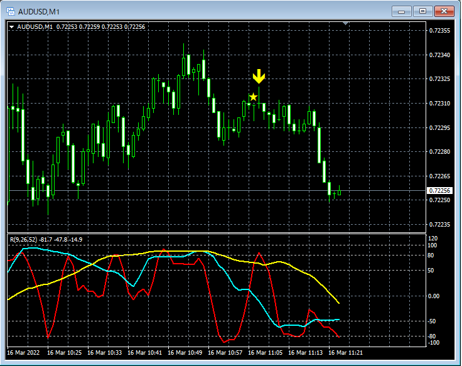
Task: Click price scale value 0.72310
Action: (x=439, y=104)
